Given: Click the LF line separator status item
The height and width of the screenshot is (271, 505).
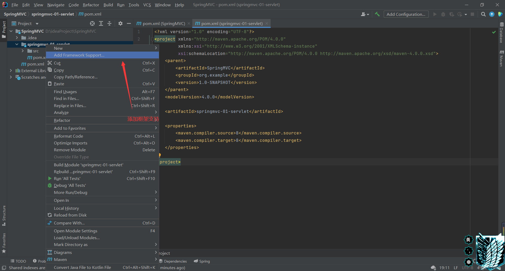Looking at the screenshot, I should point(456,268).
